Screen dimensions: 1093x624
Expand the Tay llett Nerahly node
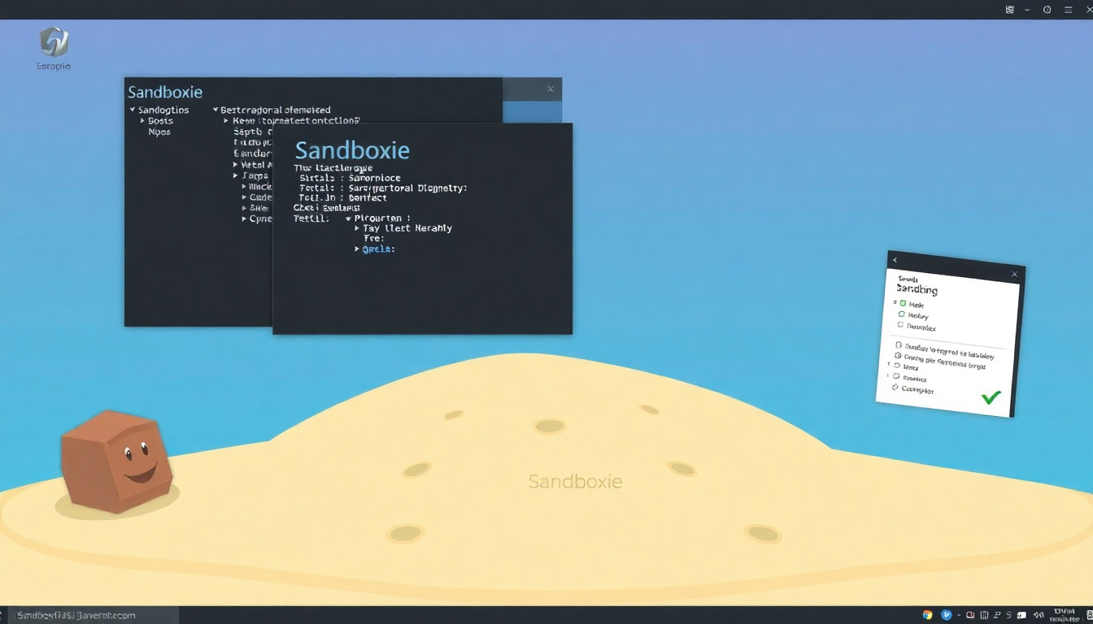point(356,228)
